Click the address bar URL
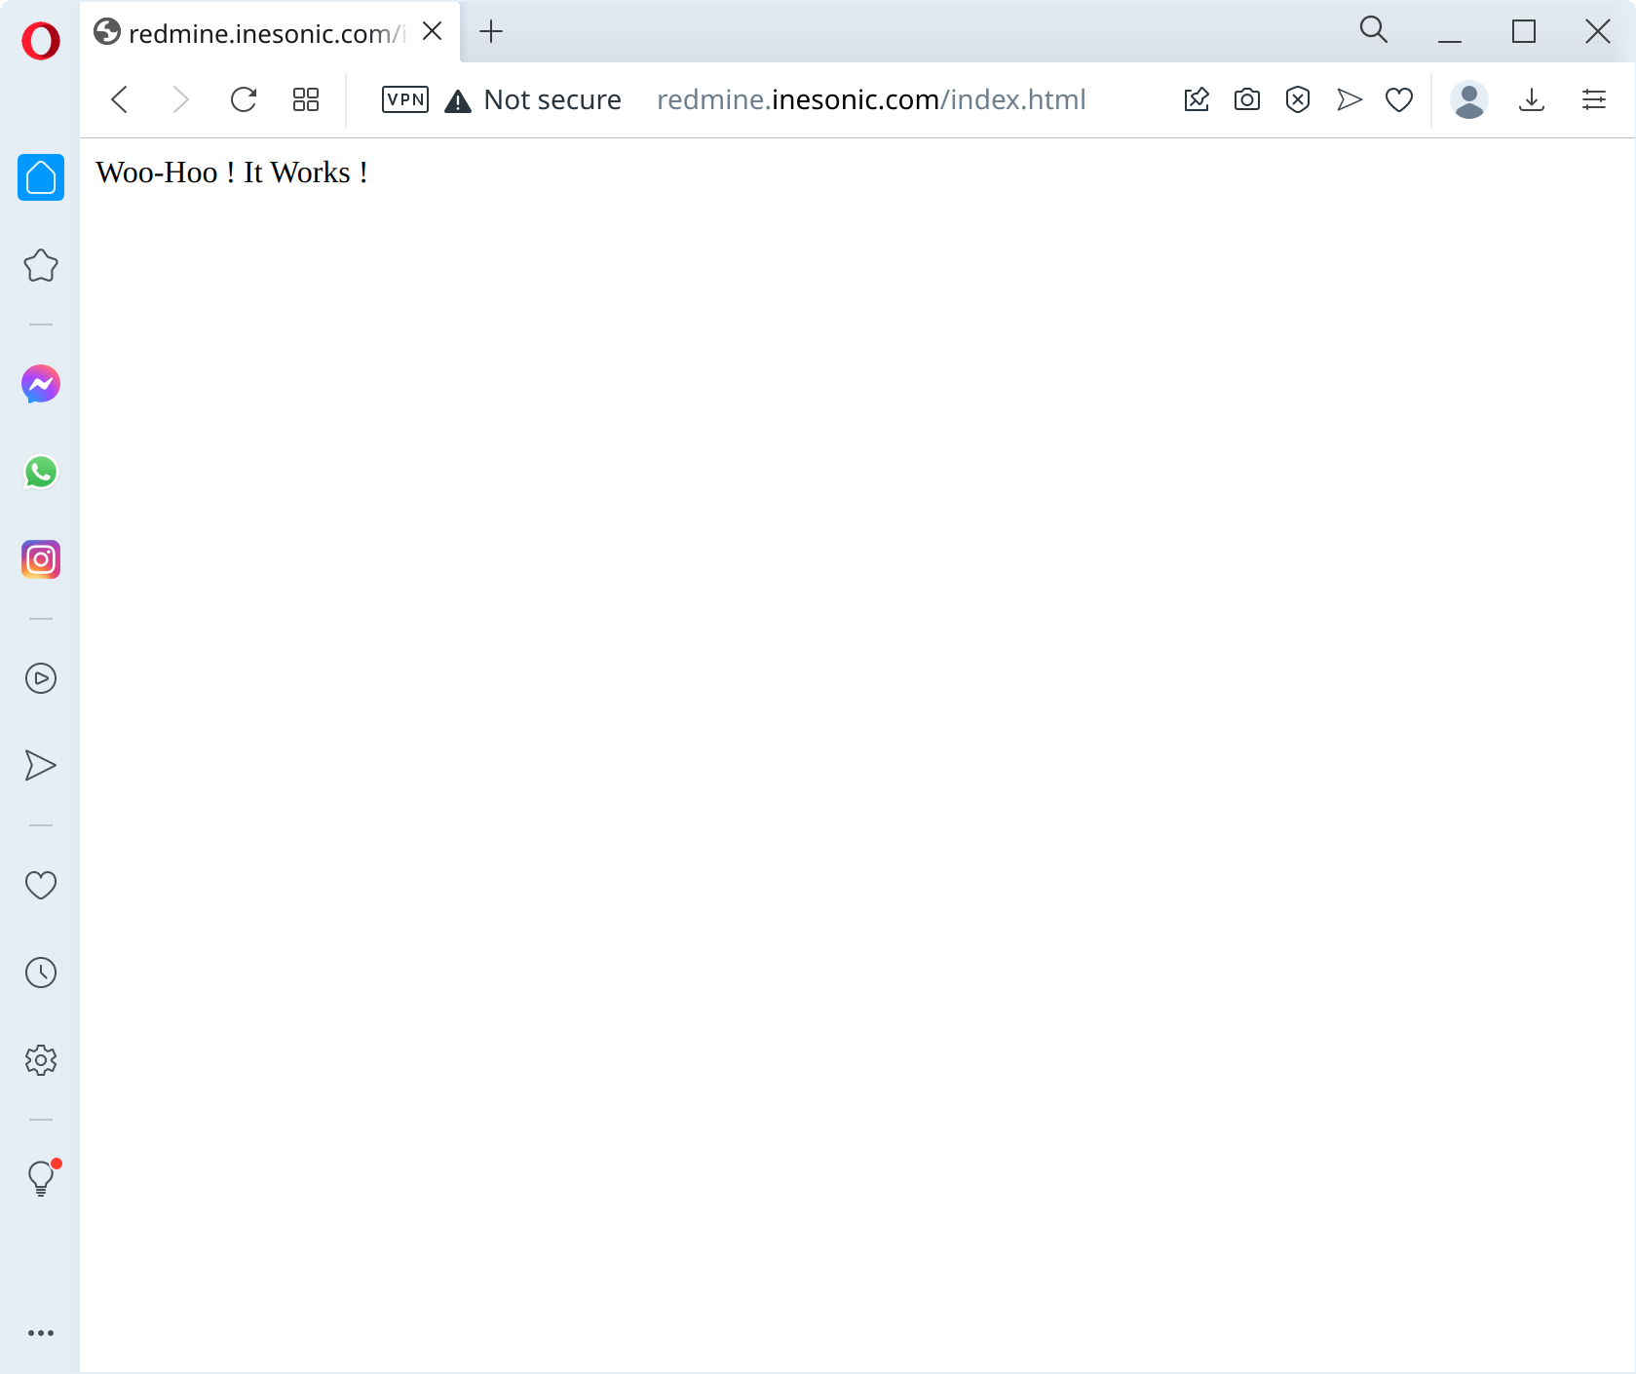The width and height of the screenshot is (1636, 1374). click(x=871, y=99)
